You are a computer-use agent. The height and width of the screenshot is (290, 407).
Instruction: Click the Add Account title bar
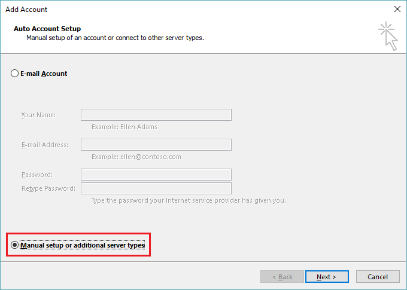pos(180,10)
